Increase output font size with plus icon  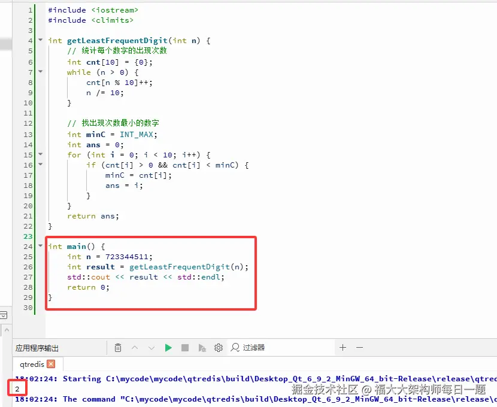[x=343, y=348]
